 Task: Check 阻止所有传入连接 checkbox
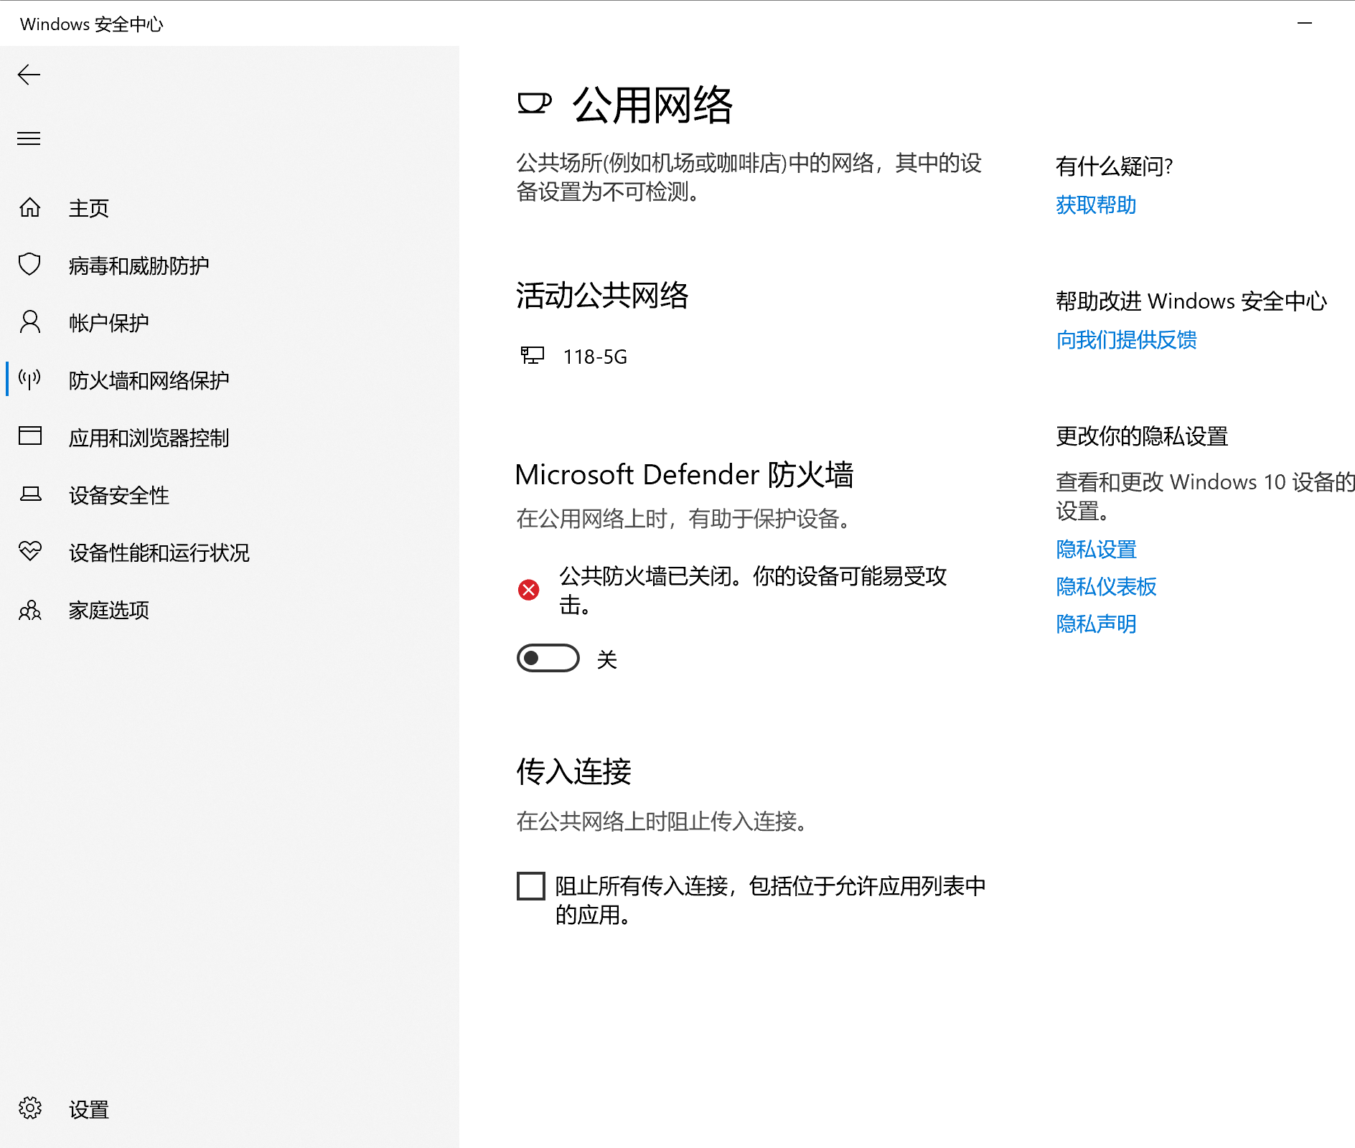[x=530, y=887]
